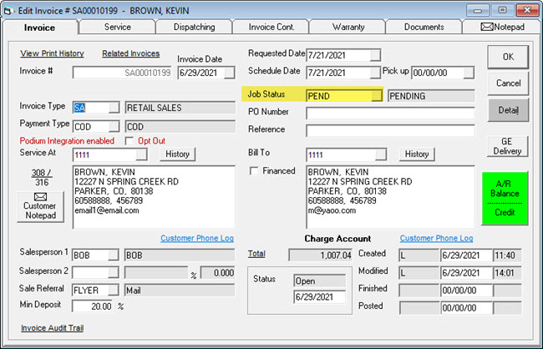Expand the Sale Referral lookup button
The image size is (543, 349).
[x=114, y=291]
